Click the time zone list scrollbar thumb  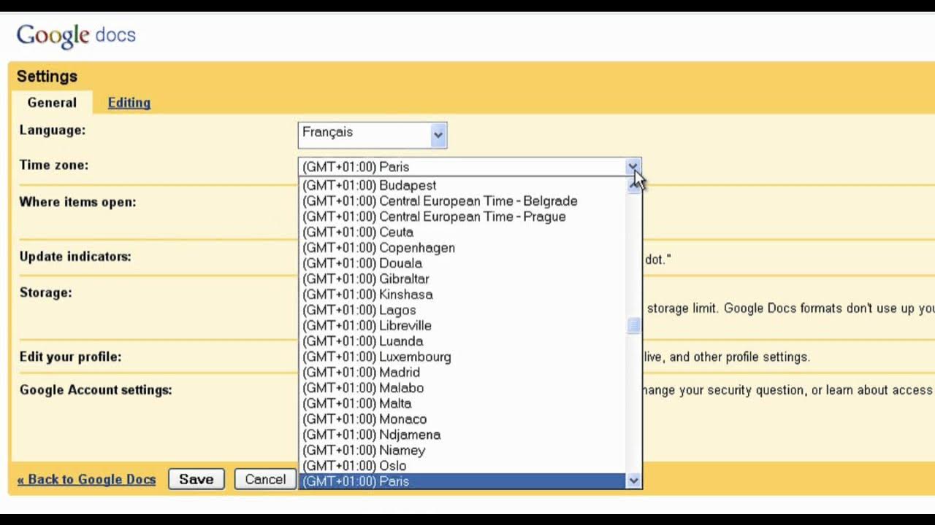pyautogui.click(x=633, y=326)
